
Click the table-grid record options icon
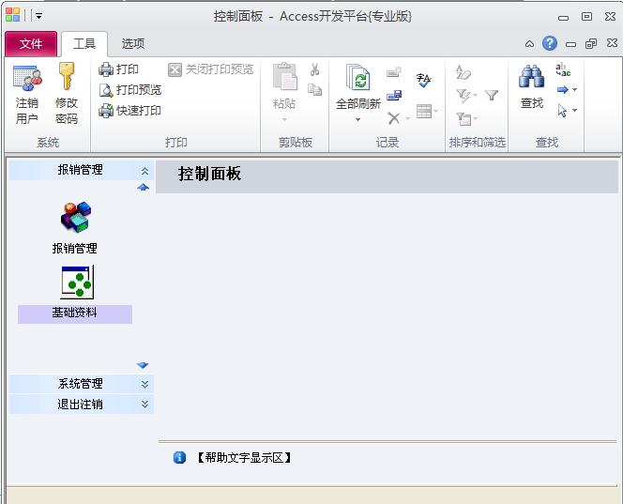tap(424, 112)
